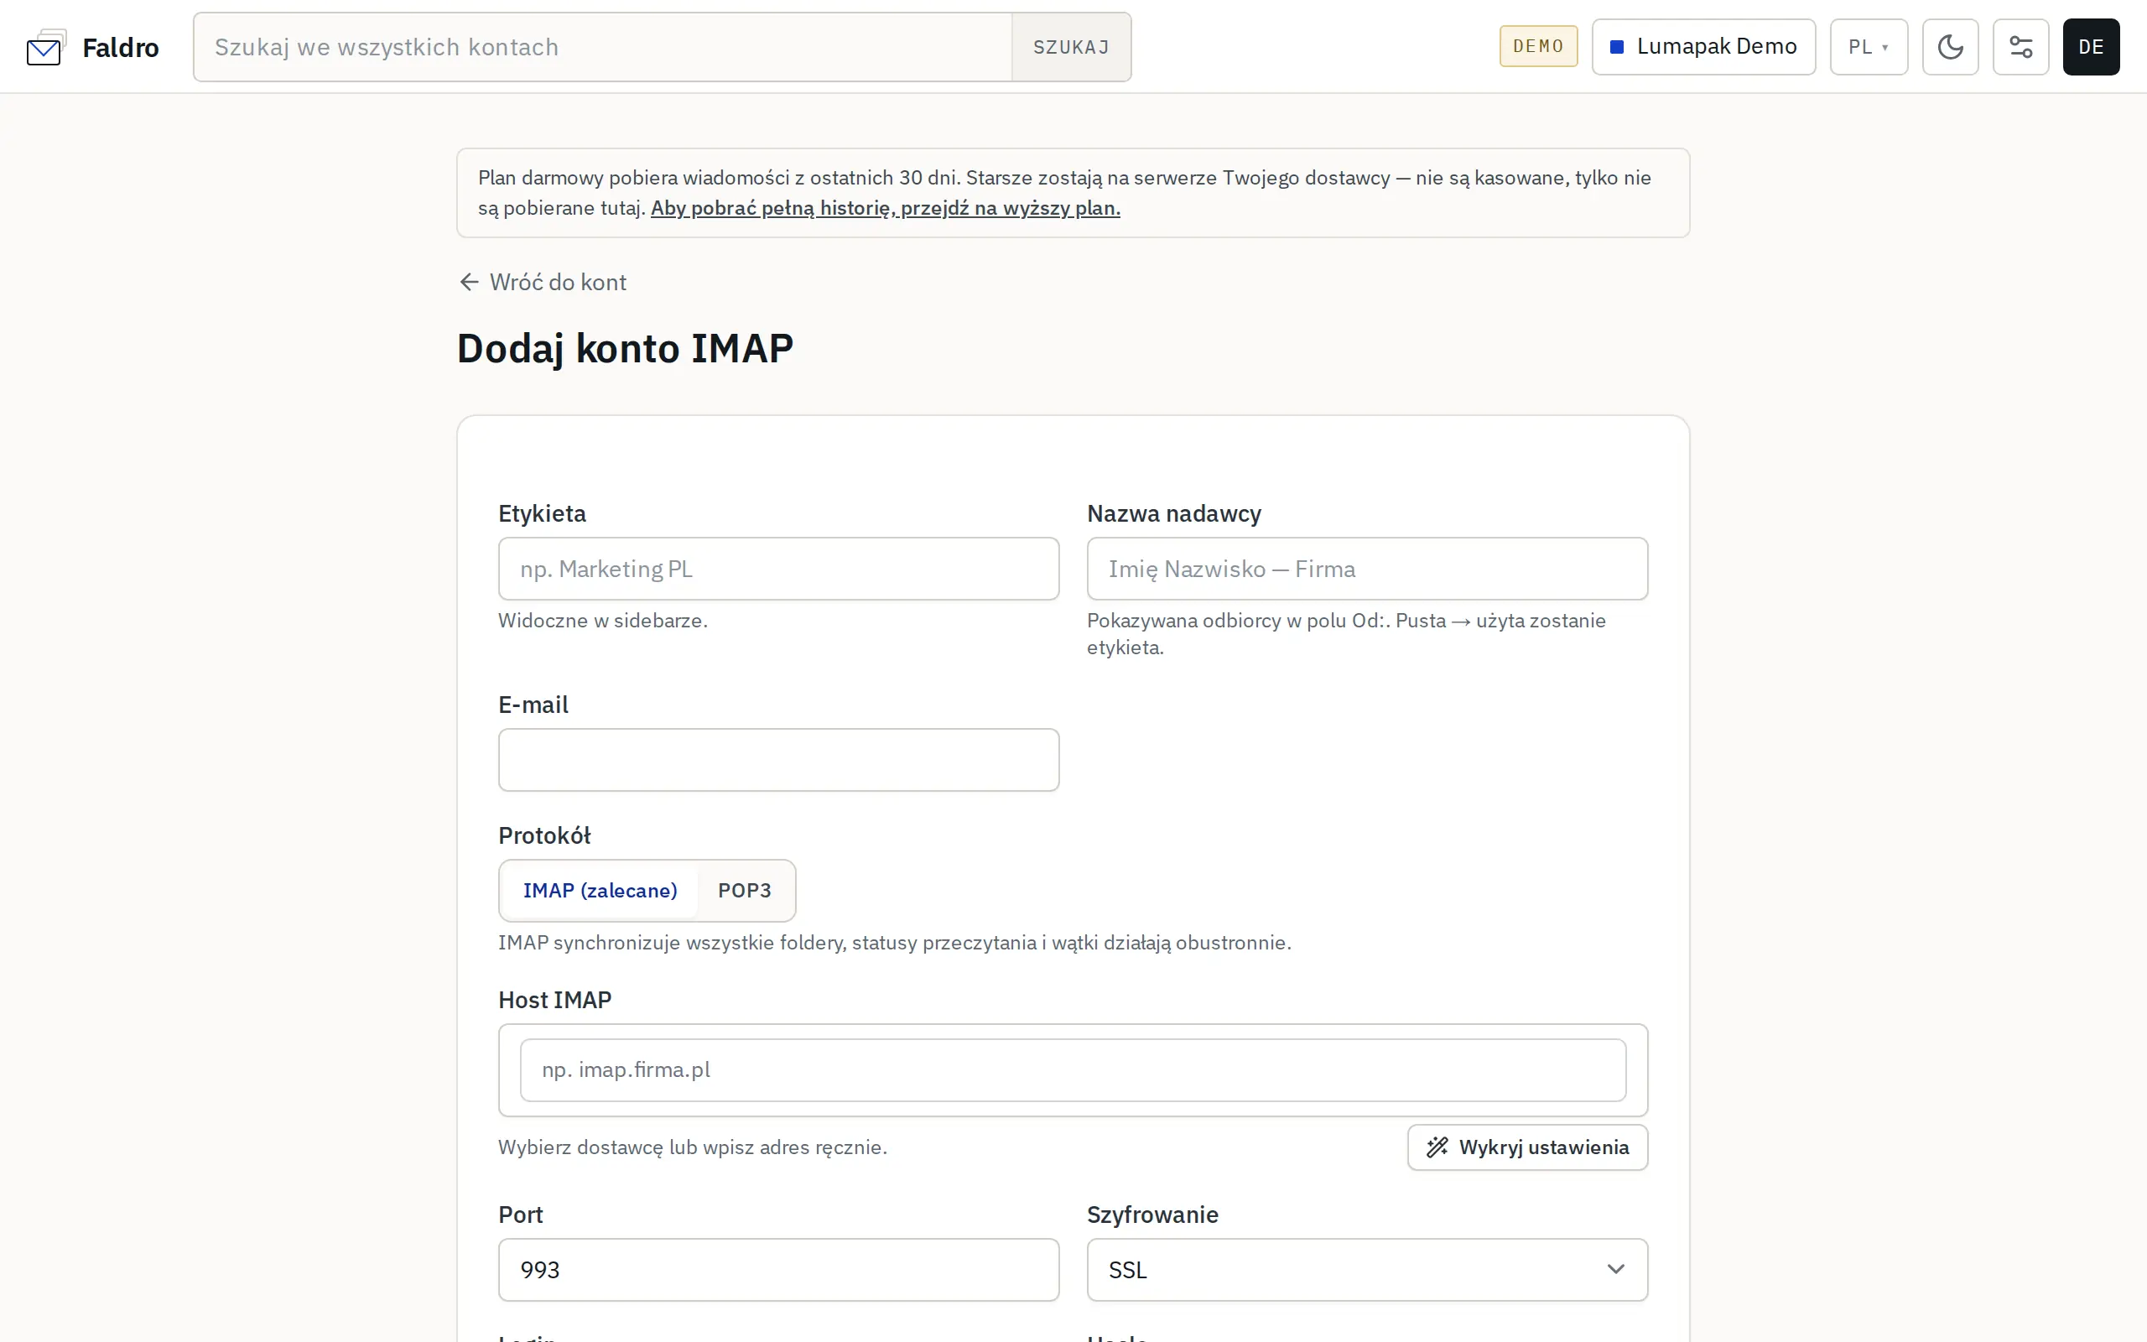Click the Szyfrowanie label
Image resolution: width=2147 pixels, height=1342 pixels.
click(1152, 1215)
